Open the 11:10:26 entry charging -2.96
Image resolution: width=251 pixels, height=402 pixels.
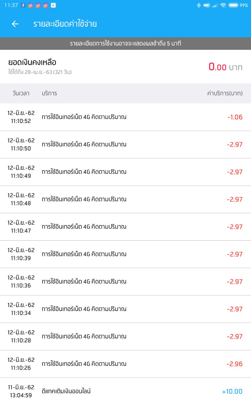125,364
